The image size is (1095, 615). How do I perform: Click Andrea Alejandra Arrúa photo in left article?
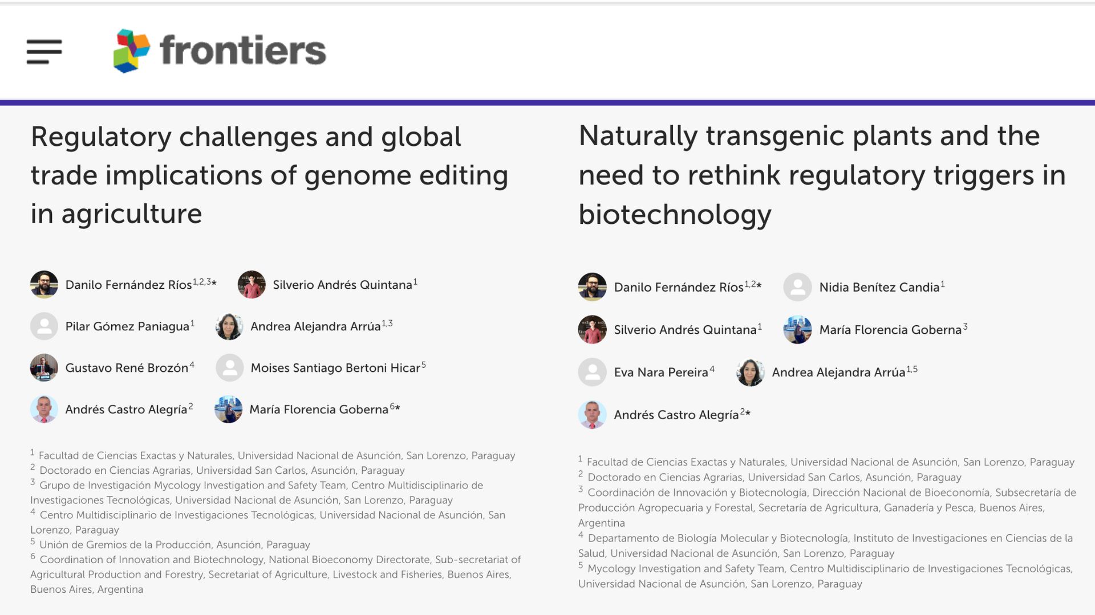tap(229, 326)
